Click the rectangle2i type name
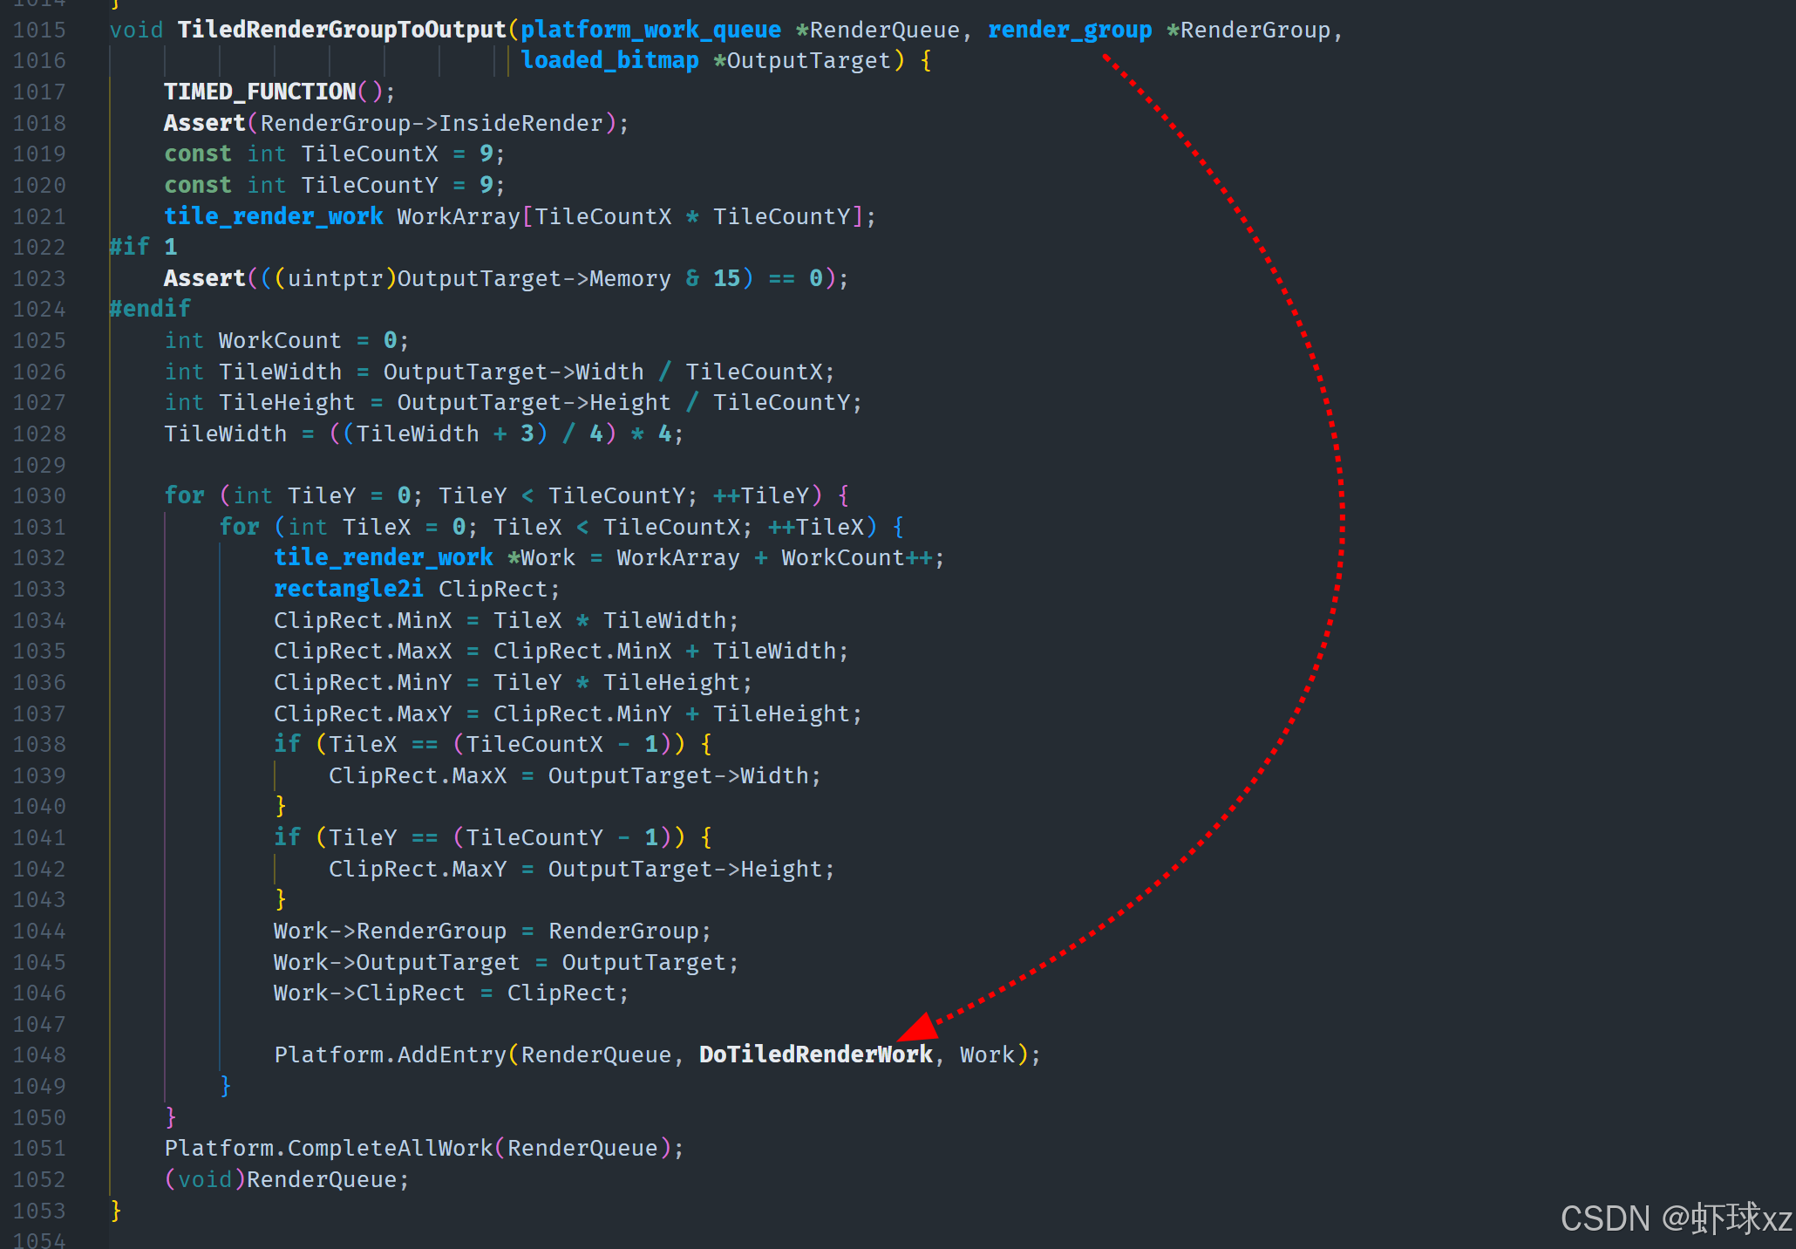This screenshot has height=1249, width=1796. coord(348,589)
